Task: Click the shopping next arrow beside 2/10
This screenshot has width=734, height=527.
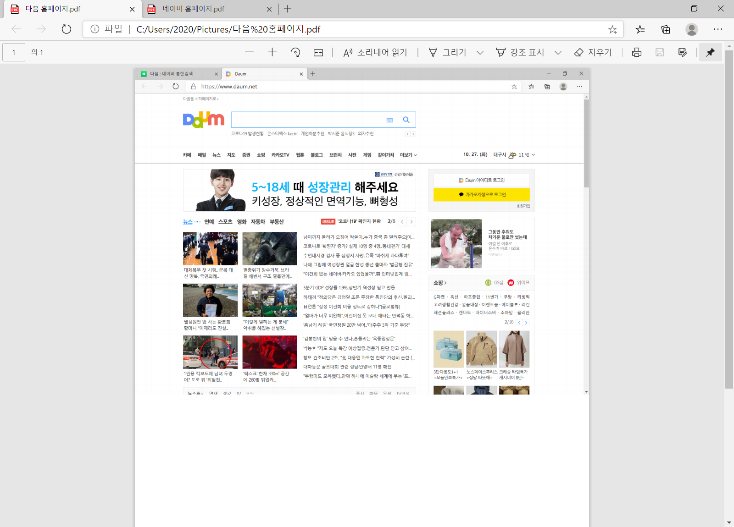Action: (526, 323)
